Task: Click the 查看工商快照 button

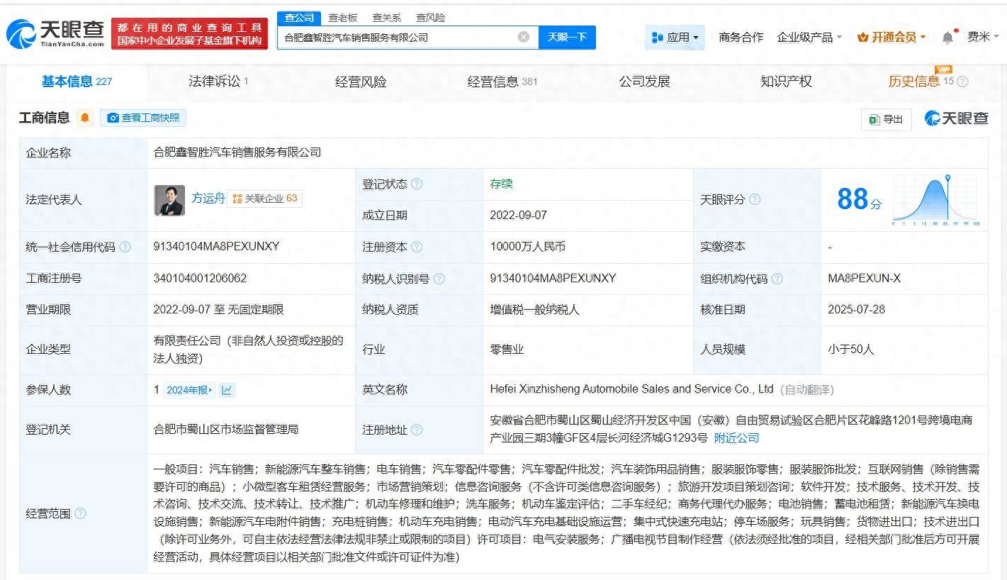Action: tap(143, 118)
